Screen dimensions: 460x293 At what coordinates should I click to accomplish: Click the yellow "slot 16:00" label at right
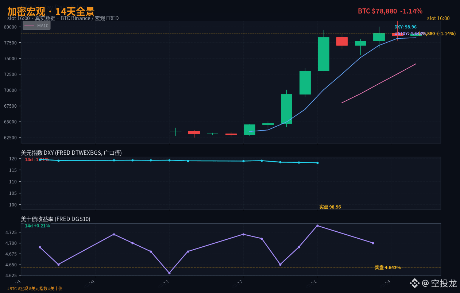click(x=438, y=18)
